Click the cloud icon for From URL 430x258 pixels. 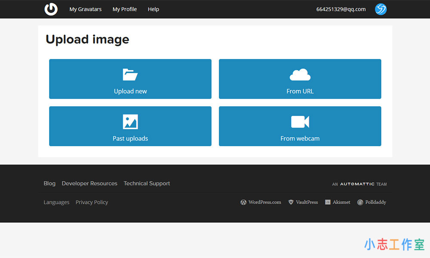pyautogui.click(x=300, y=75)
